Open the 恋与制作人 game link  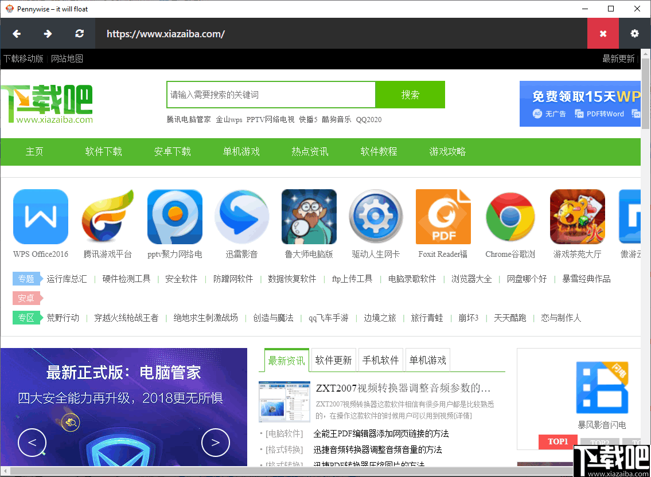click(x=561, y=318)
